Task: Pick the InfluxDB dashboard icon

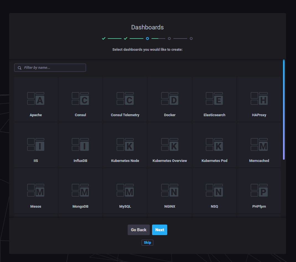Action: [80, 144]
